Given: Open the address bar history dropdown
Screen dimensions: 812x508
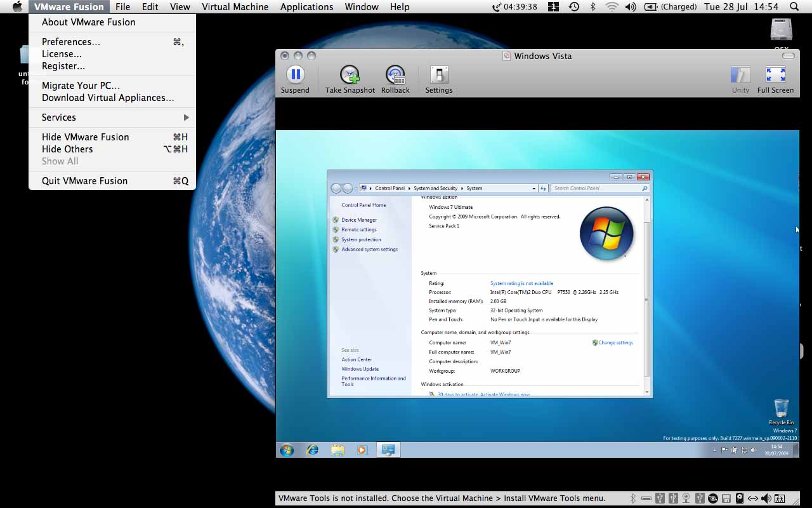Looking at the screenshot, I should coord(534,189).
